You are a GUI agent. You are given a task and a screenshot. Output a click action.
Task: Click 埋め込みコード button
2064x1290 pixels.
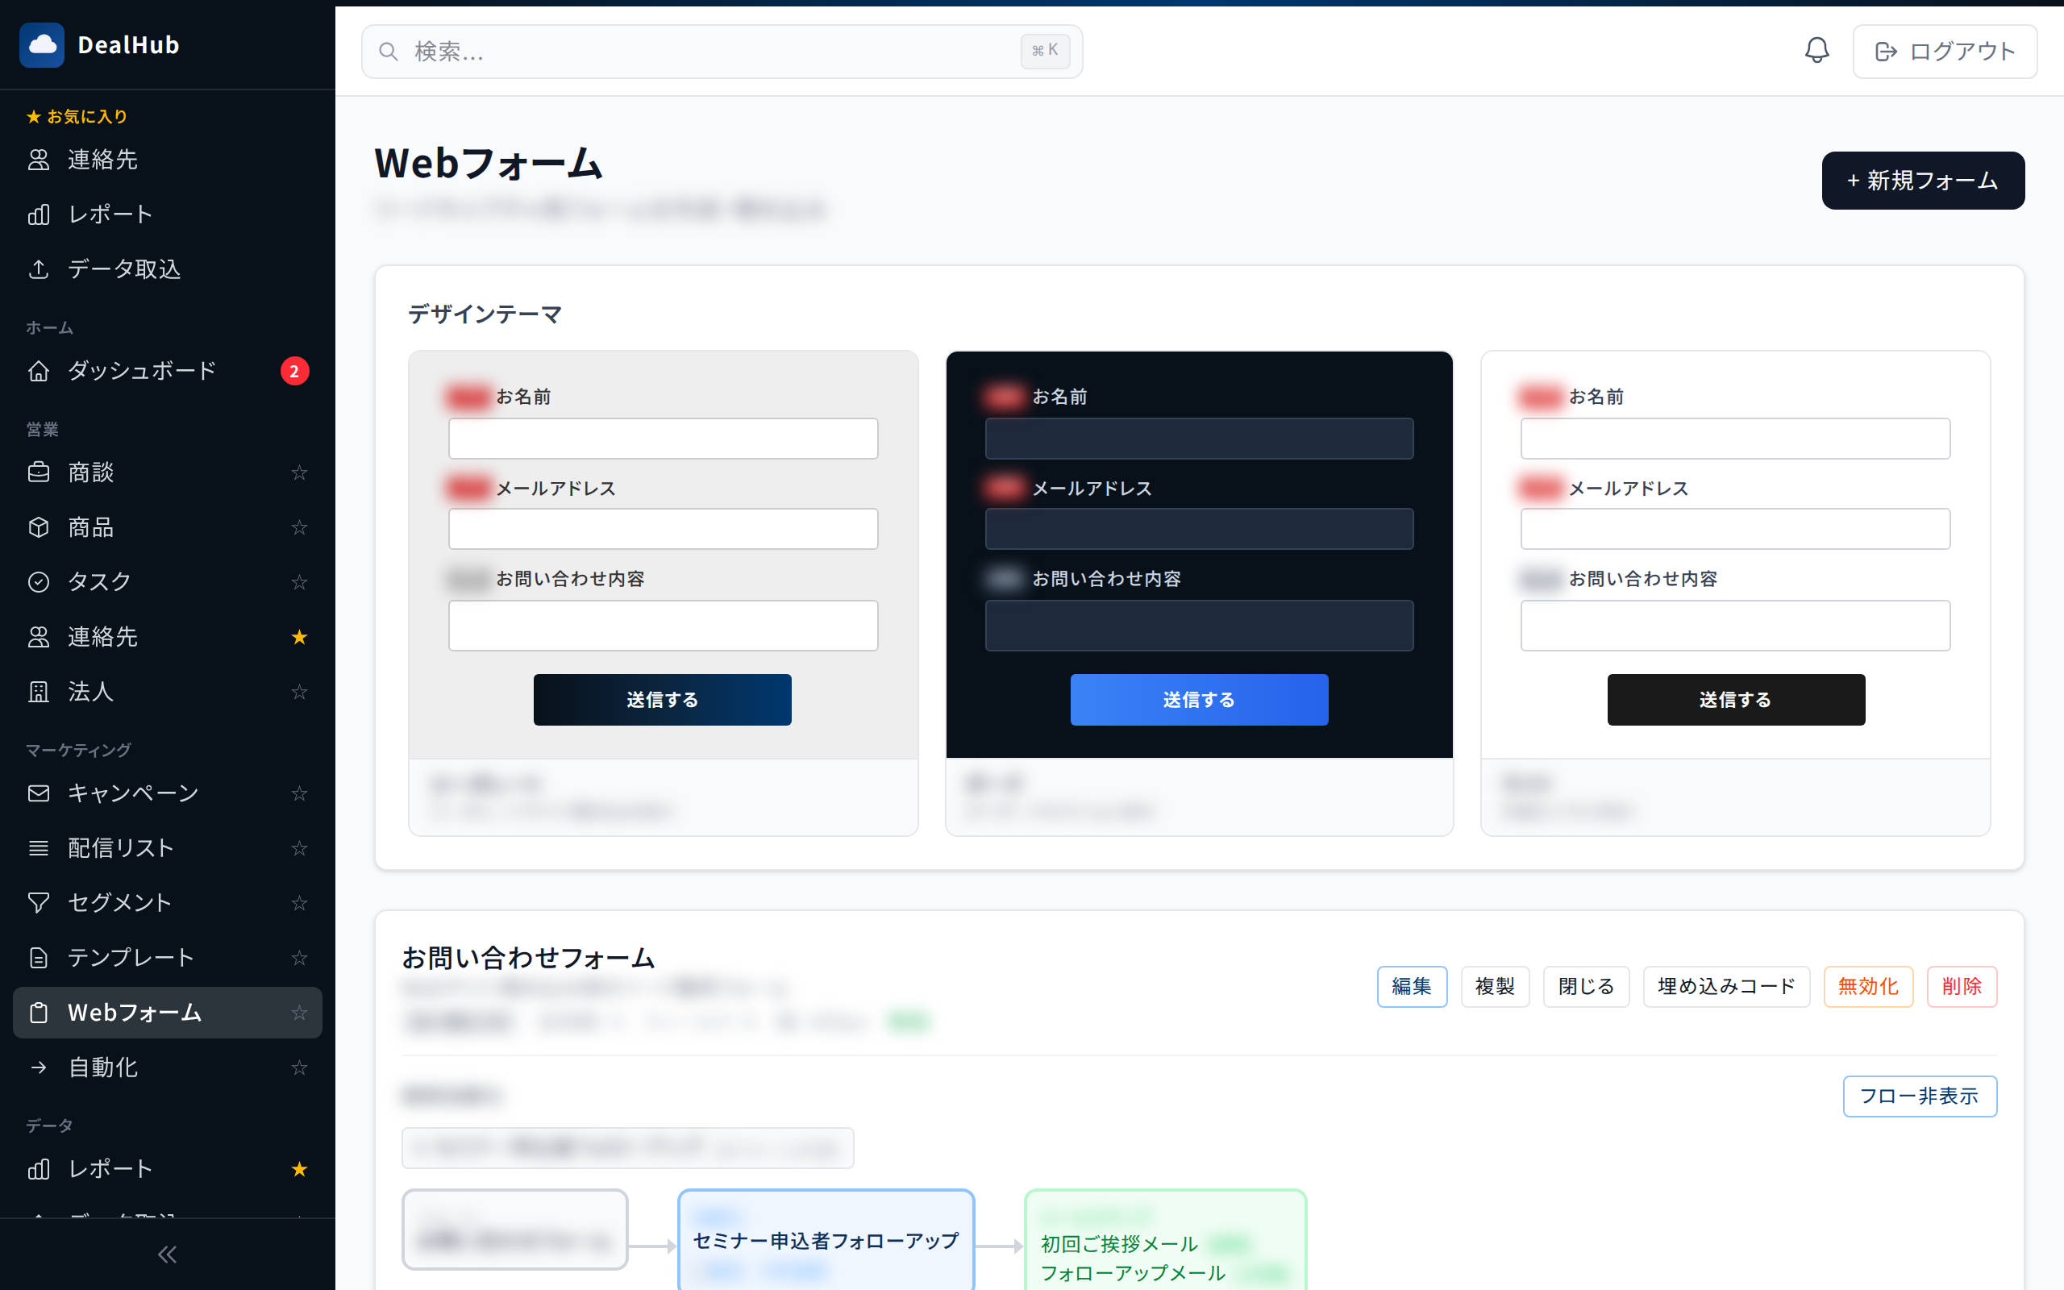1725,986
